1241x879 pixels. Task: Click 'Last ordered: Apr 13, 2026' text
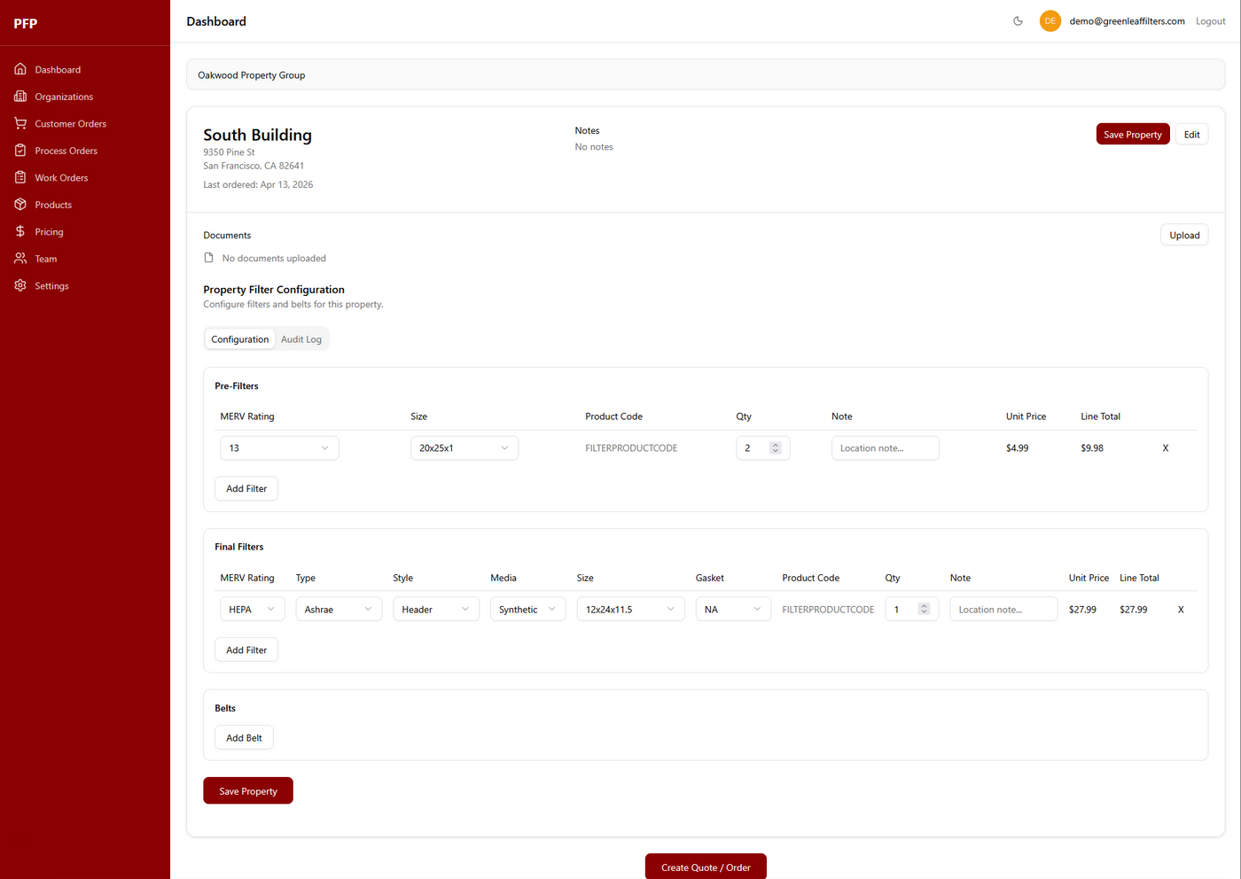point(258,184)
